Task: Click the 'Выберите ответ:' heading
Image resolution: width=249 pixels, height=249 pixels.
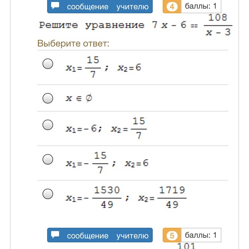Action: coord(73,43)
